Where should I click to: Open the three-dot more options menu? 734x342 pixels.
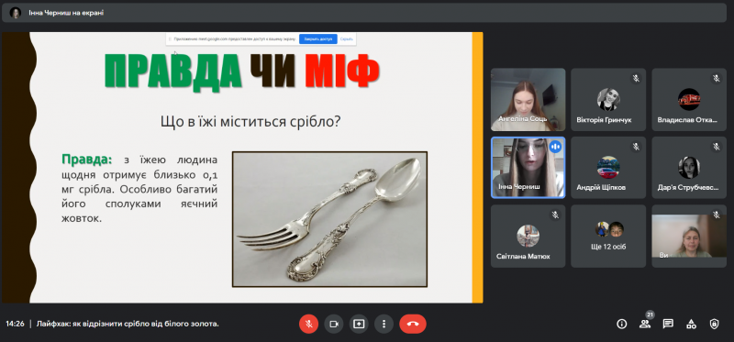[384, 324]
